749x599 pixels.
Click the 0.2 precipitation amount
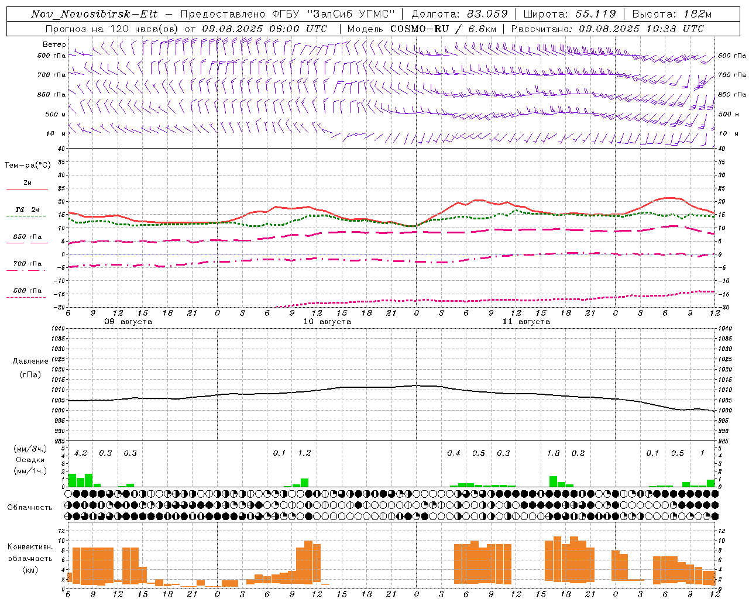578,453
